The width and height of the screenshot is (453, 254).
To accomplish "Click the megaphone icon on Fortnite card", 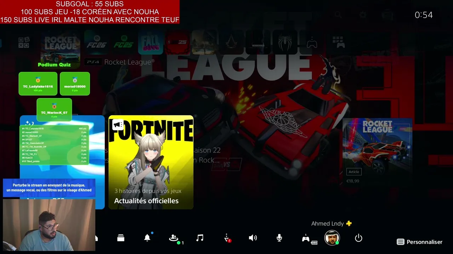I will pyautogui.click(x=117, y=125).
